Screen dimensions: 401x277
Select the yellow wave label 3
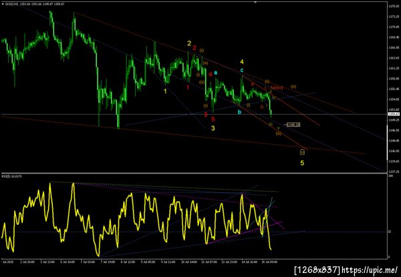click(213, 128)
